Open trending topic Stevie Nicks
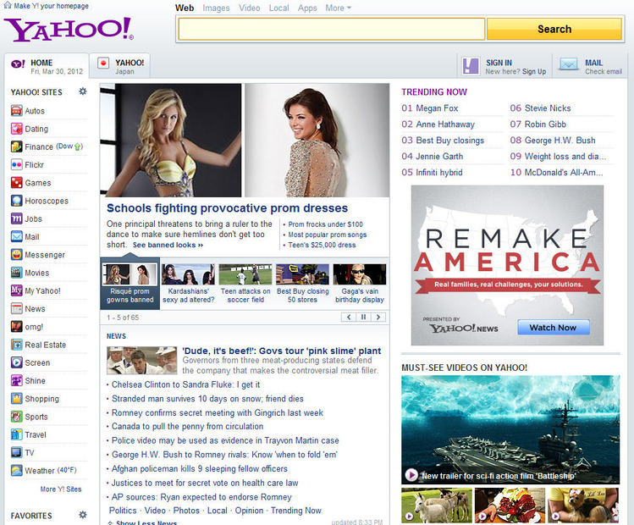This screenshot has width=634, height=525. (x=548, y=108)
